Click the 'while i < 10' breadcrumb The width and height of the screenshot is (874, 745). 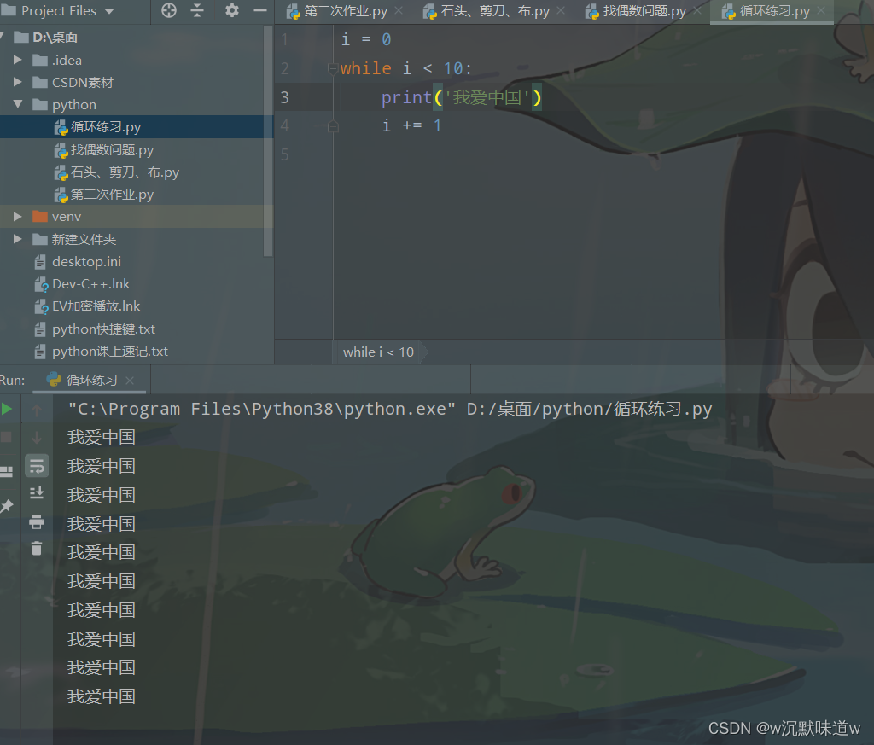coord(378,352)
